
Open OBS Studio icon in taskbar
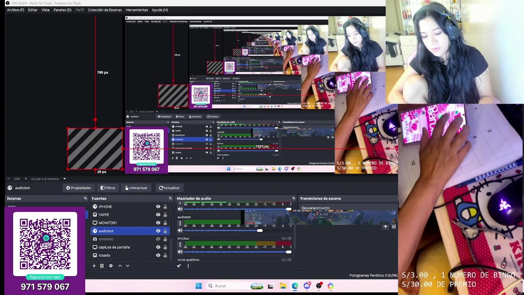point(319,286)
